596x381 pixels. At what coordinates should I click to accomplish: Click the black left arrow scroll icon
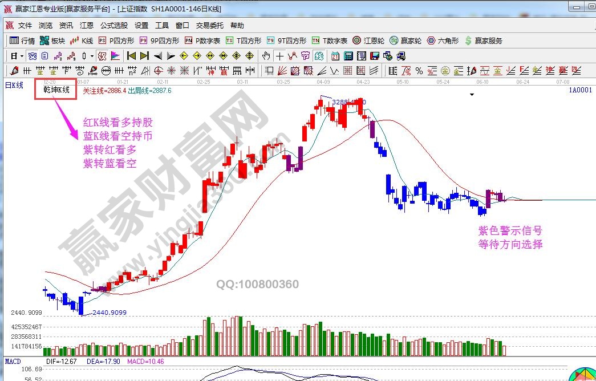tap(158, 56)
